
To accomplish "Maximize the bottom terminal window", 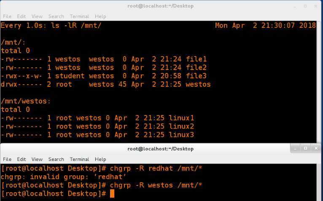I will coord(305,148).
